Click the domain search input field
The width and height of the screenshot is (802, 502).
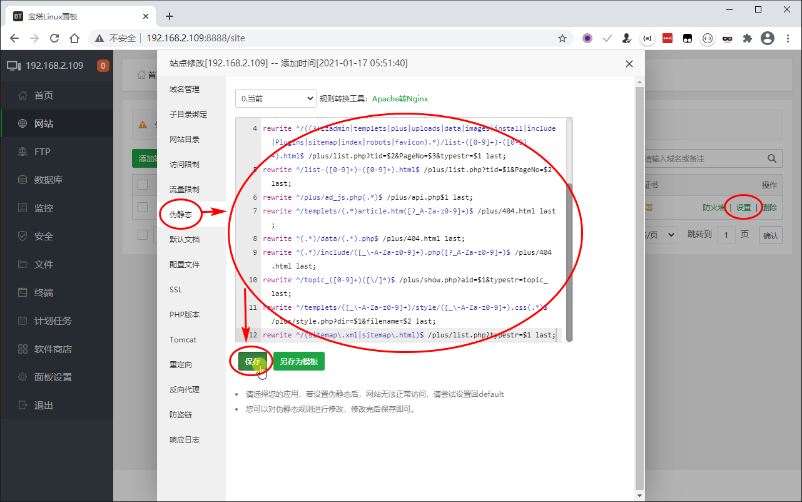tap(704, 158)
